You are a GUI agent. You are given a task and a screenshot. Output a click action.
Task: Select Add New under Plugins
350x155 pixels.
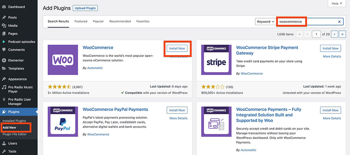pos(9,128)
